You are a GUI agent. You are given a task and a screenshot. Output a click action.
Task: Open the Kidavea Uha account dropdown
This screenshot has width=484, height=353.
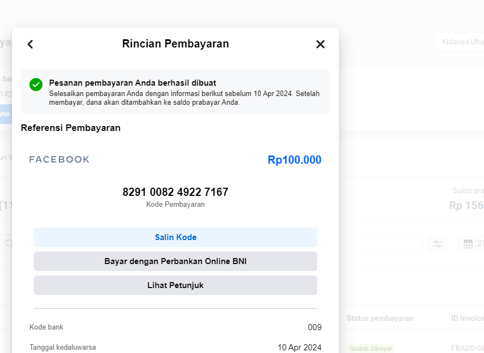tap(460, 41)
